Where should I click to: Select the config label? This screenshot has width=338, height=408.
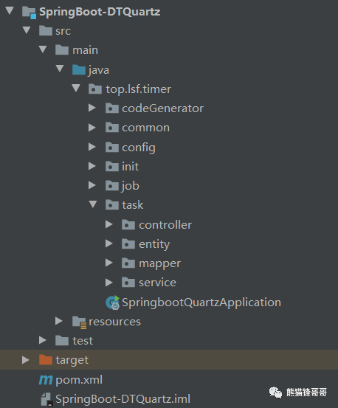139,148
